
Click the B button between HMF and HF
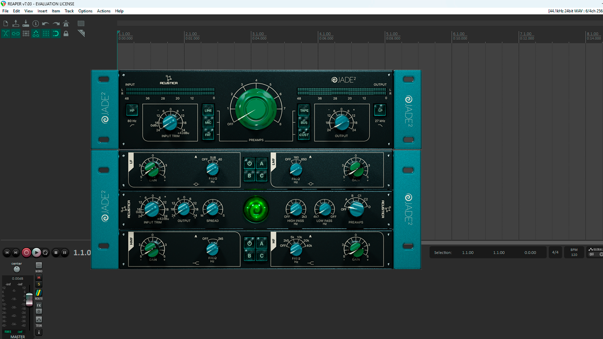pos(250,255)
